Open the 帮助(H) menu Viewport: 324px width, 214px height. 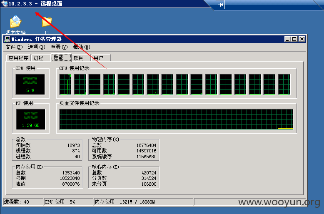[82, 47]
